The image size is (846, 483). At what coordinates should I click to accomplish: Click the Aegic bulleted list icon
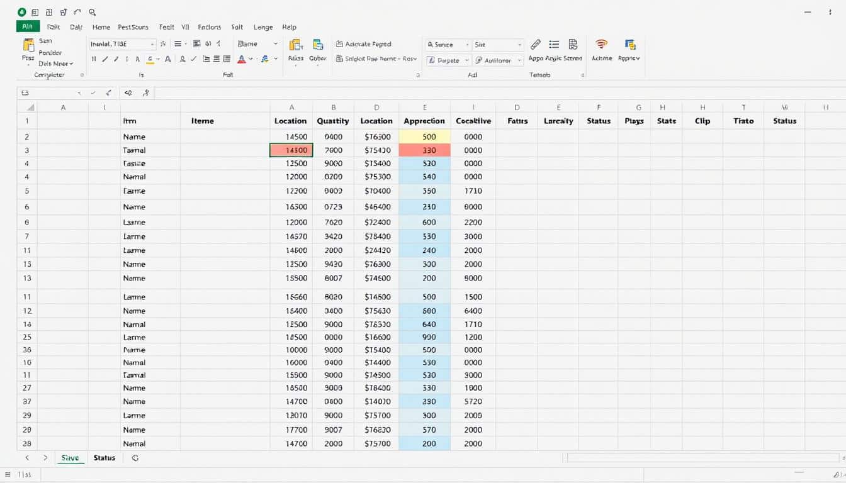554,45
